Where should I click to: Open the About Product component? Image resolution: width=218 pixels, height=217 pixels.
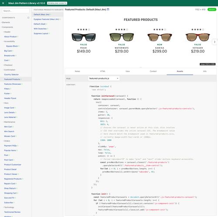pos(10,37)
